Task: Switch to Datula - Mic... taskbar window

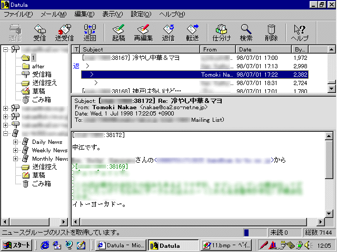Action: point(121,245)
